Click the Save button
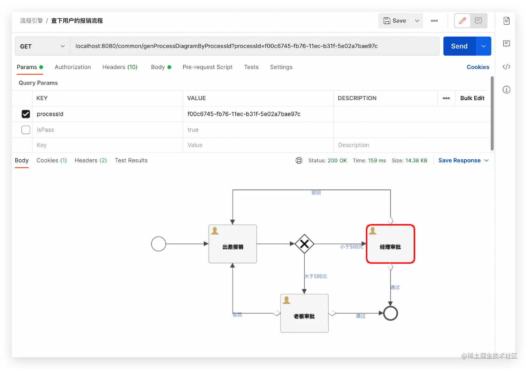527x369 pixels. coord(395,21)
